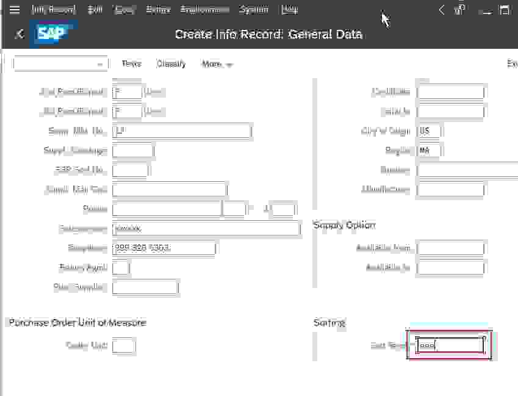Screen dimensions: 518x396
Task: Open the Environment menu
Action: coord(204,10)
